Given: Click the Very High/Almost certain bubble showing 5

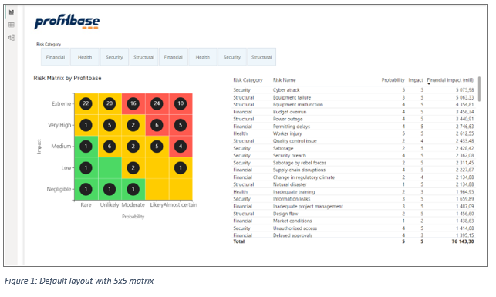Looking at the screenshot, I should [181, 125].
